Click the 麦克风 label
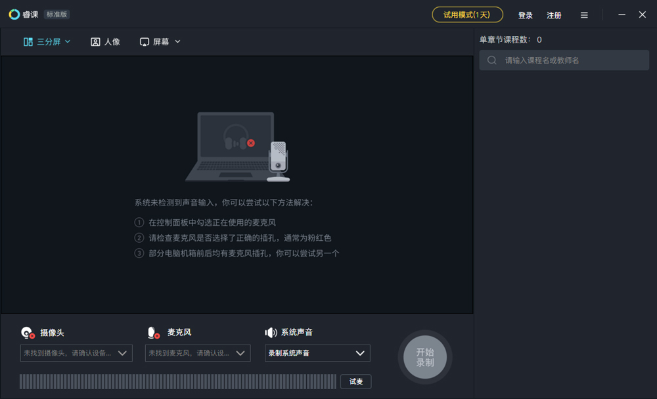The width and height of the screenshot is (657, 399). pos(179,333)
